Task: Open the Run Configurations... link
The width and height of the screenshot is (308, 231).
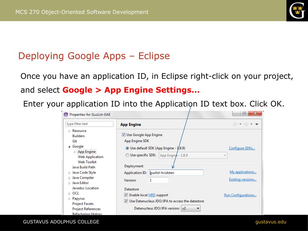Action: click(x=240, y=195)
